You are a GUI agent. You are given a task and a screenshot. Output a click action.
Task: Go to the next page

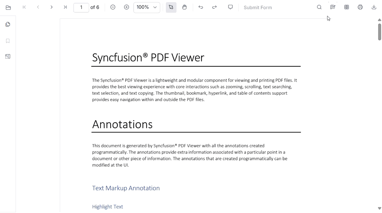[51, 7]
